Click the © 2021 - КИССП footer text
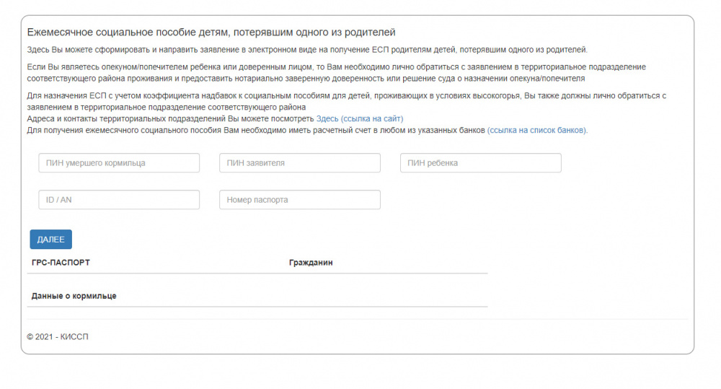This screenshot has width=721, height=389. 58,337
